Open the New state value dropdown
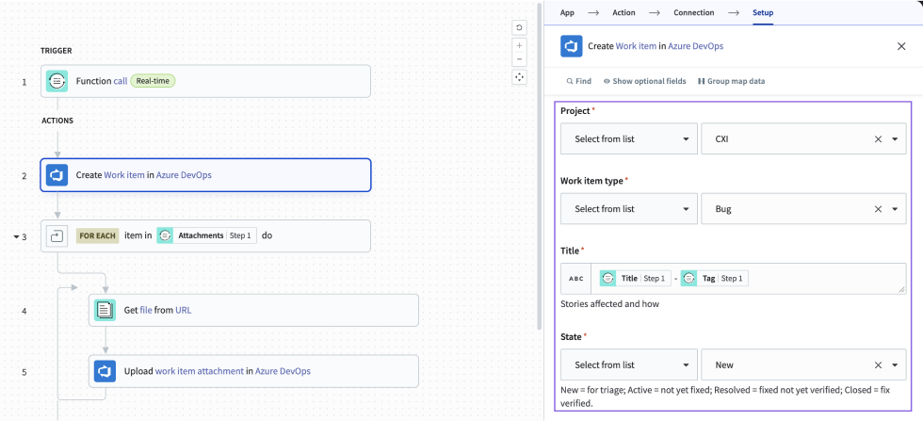This screenshot has height=421, width=923. [895, 365]
